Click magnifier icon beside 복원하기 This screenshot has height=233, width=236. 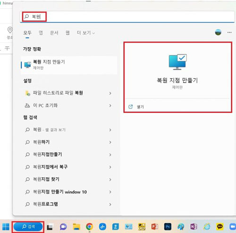27,142
